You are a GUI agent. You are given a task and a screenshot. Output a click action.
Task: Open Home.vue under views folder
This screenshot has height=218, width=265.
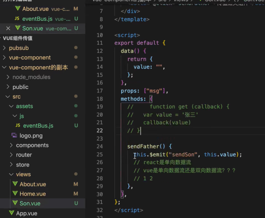pos(33,194)
